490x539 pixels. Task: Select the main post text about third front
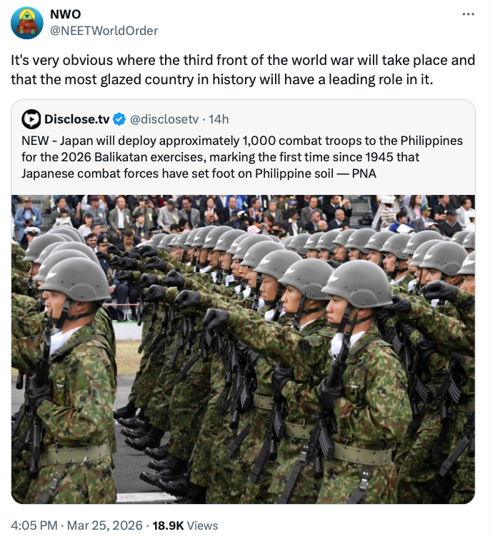(243, 70)
